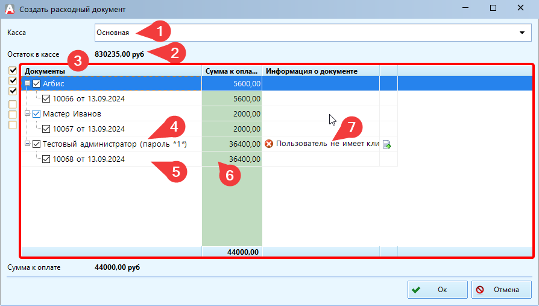The width and height of the screenshot is (539, 306).
Task: Click the add document icon in the Тестовый администратор row
Action: (x=387, y=144)
